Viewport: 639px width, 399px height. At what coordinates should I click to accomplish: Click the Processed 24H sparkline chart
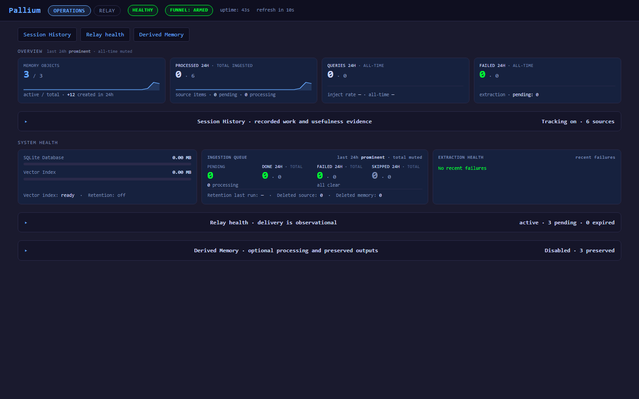tap(244, 86)
